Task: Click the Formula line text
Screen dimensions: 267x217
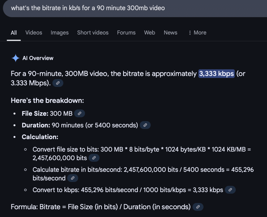Action: 100,207
